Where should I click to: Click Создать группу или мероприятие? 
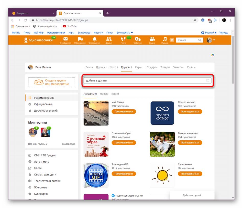point(52,82)
